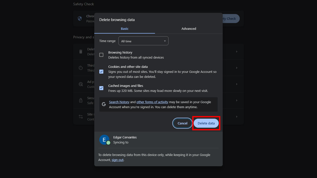Click the Frees up 320 MB description
The height and width of the screenshot is (178, 317).
click(158, 91)
